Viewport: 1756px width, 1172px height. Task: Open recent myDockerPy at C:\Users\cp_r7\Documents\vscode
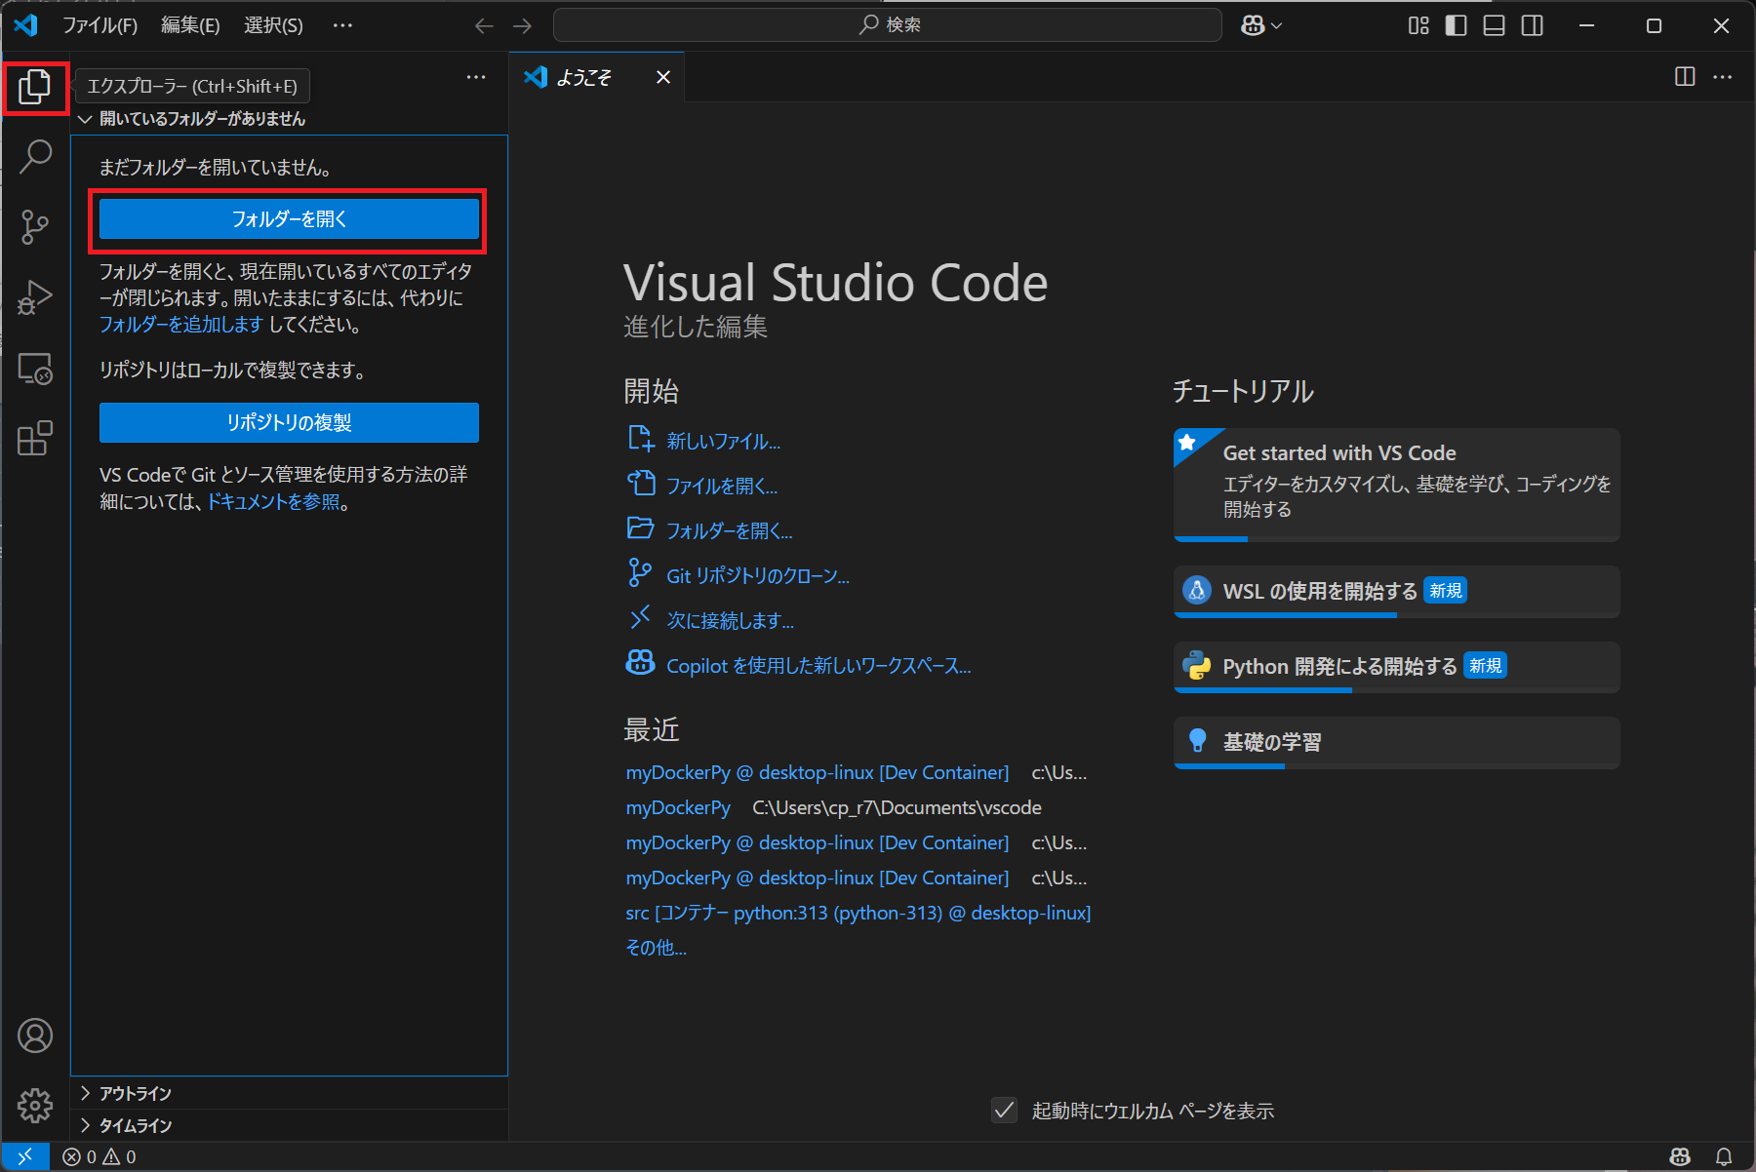click(678, 807)
